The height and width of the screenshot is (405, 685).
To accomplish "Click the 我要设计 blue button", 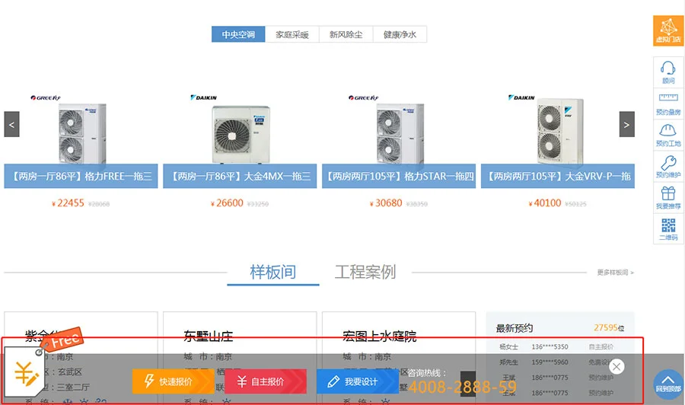I will tap(356, 381).
